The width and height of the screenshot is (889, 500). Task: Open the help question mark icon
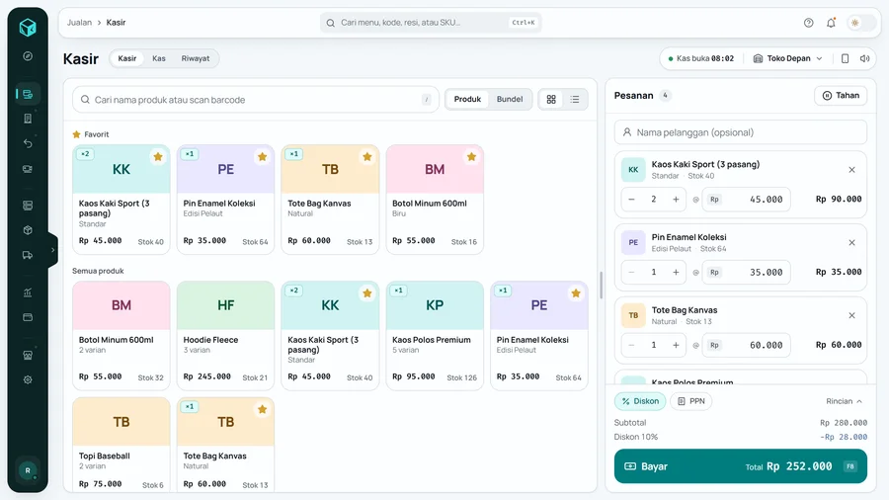tap(808, 23)
